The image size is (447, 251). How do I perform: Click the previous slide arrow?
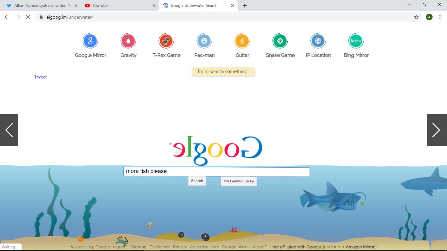[9, 130]
